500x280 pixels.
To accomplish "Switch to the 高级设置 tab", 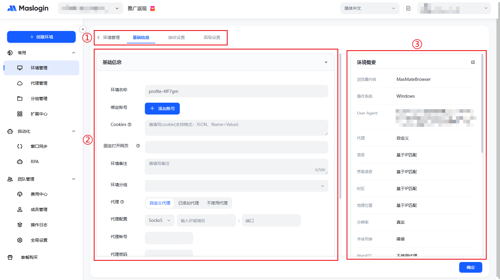I will point(212,37).
